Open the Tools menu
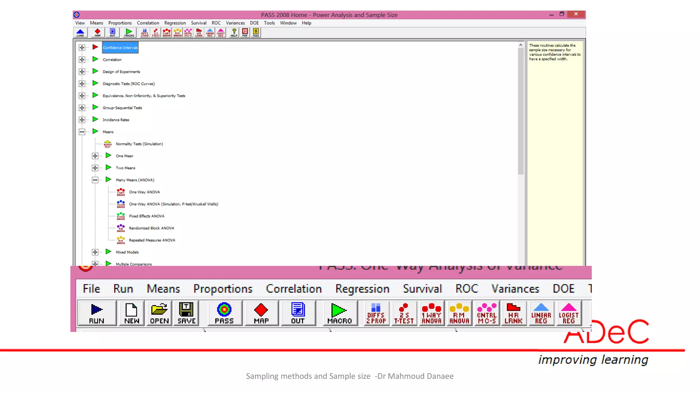Screen dimensions: 700x394 point(269,23)
